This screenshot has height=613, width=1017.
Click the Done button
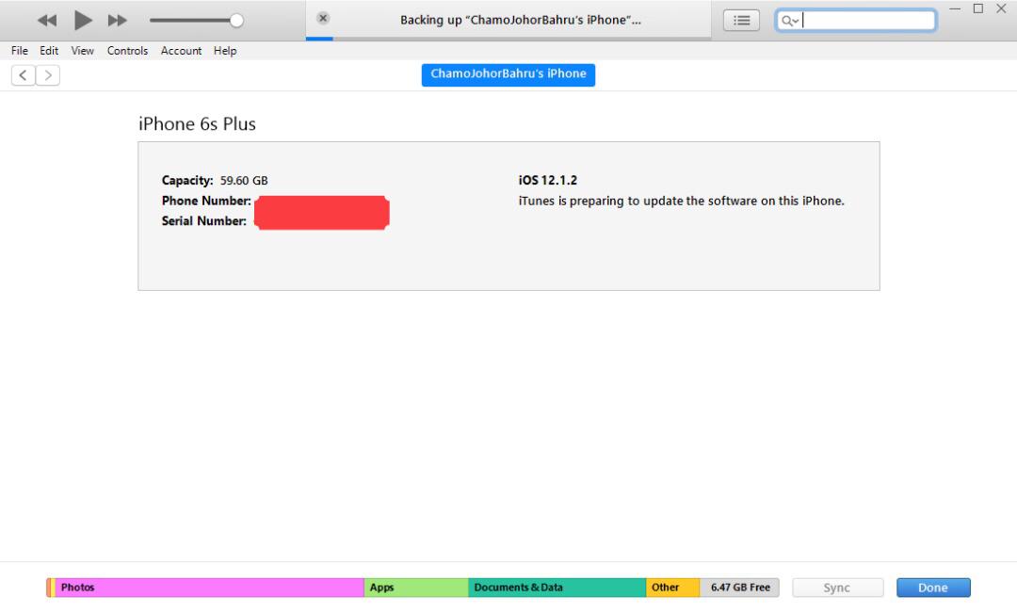point(933,588)
